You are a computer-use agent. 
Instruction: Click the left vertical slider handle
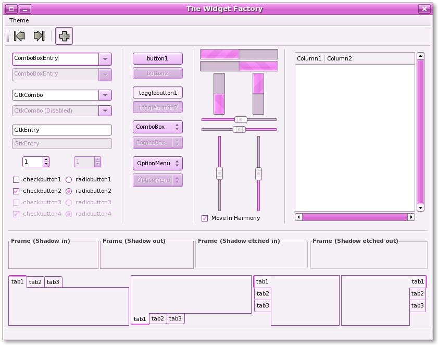tap(220, 174)
